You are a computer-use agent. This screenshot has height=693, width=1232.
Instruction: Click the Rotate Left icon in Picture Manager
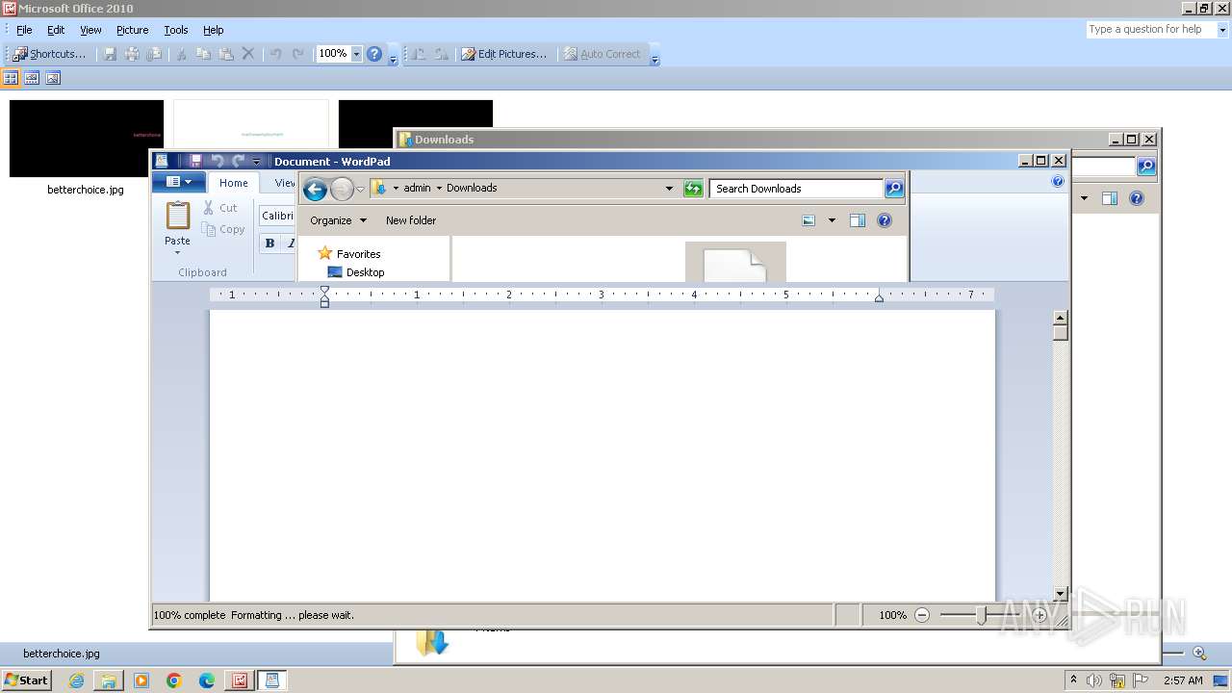(419, 54)
